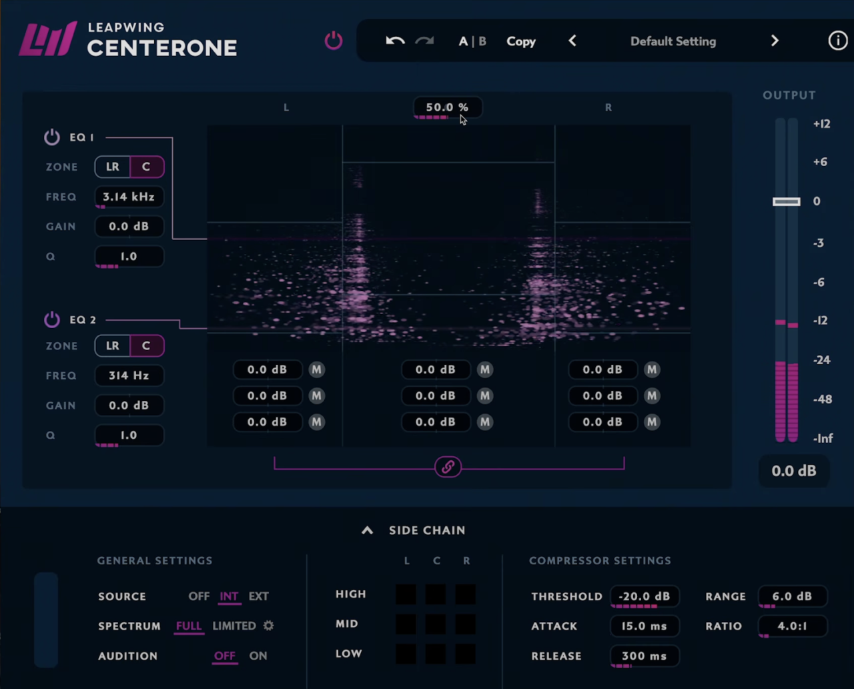Click the center zone middle 0.0 dB field
854x689 pixels.
(436, 396)
